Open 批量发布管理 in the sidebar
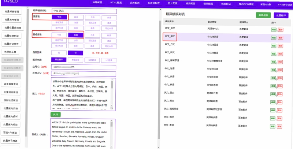 pyautogui.click(x=12, y=20)
